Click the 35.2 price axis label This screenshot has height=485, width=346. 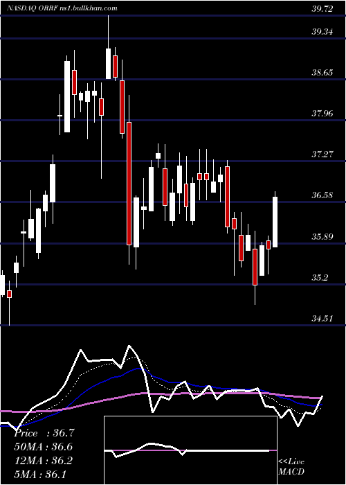[x=320, y=278]
